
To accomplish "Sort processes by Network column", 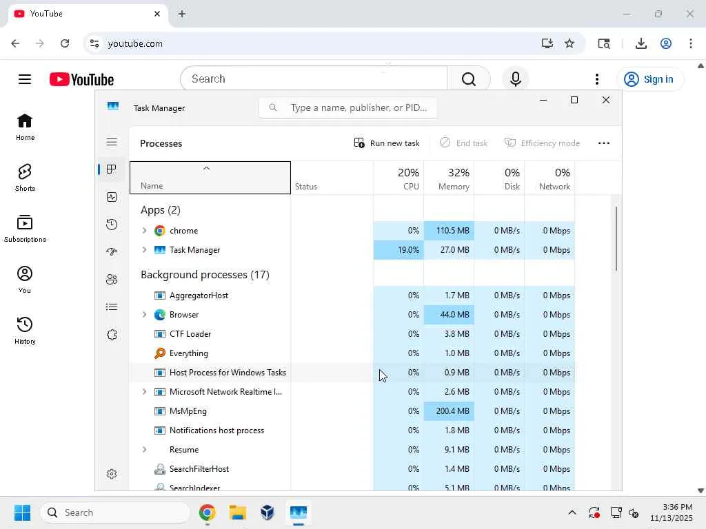I will point(549,178).
